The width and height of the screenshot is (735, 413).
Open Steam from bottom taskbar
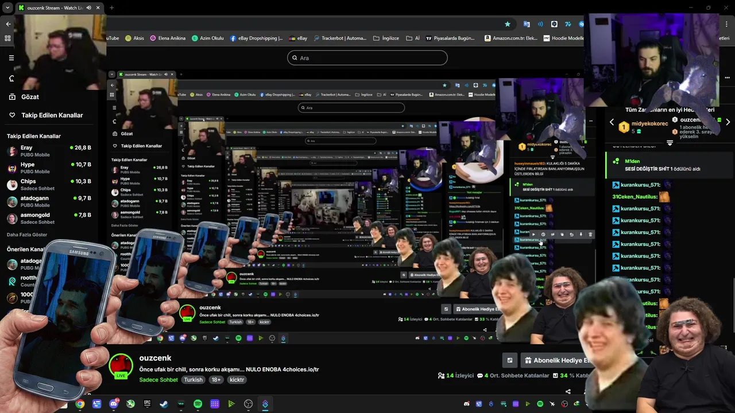click(x=164, y=404)
